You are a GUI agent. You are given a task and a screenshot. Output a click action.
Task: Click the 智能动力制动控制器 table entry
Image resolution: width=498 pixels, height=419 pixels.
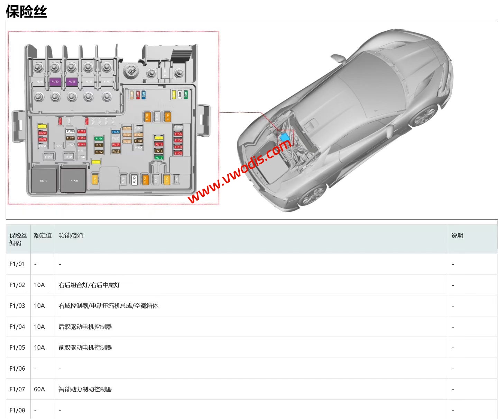coord(85,389)
